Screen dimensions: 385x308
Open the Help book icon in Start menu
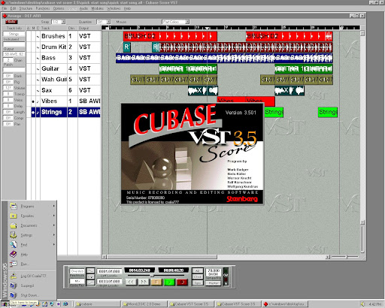coord(14,255)
